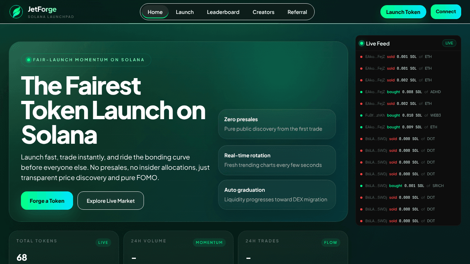This screenshot has width=470, height=264.
Task: Select the Auto graduation feature card
Action: (x=277, y=195)
